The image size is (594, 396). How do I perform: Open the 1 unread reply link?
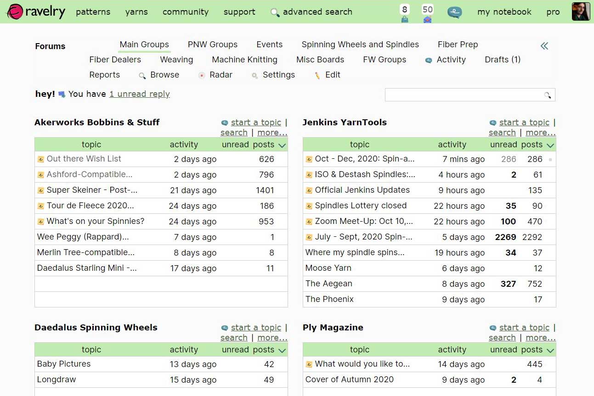pyautogui.click(x=139, y=94)
